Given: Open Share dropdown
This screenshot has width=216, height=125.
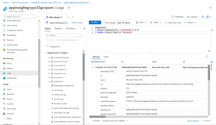Looking at the screenshot, I should tap(156, 22).
